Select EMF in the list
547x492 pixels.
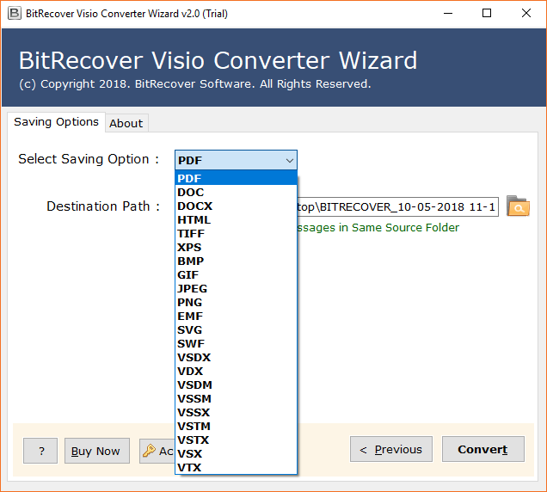(x=236, y=317)
